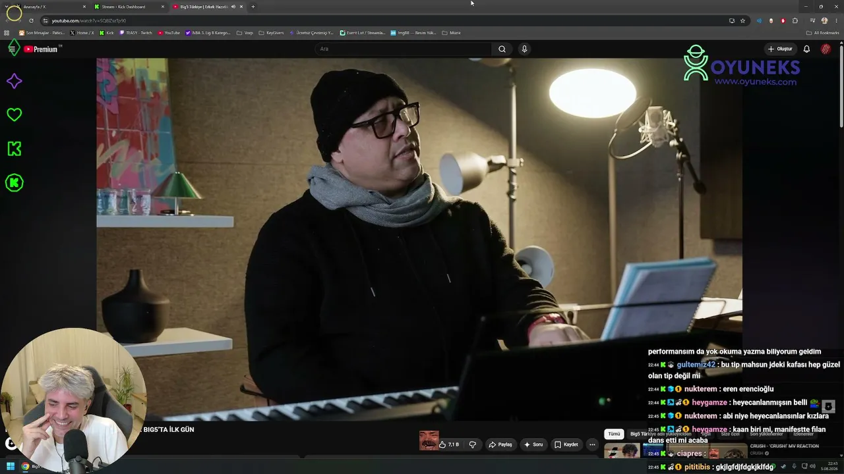Open NBA 3. Lig B Kategori bookmark
Screen dimensions: 844x474
pos(208,32)
